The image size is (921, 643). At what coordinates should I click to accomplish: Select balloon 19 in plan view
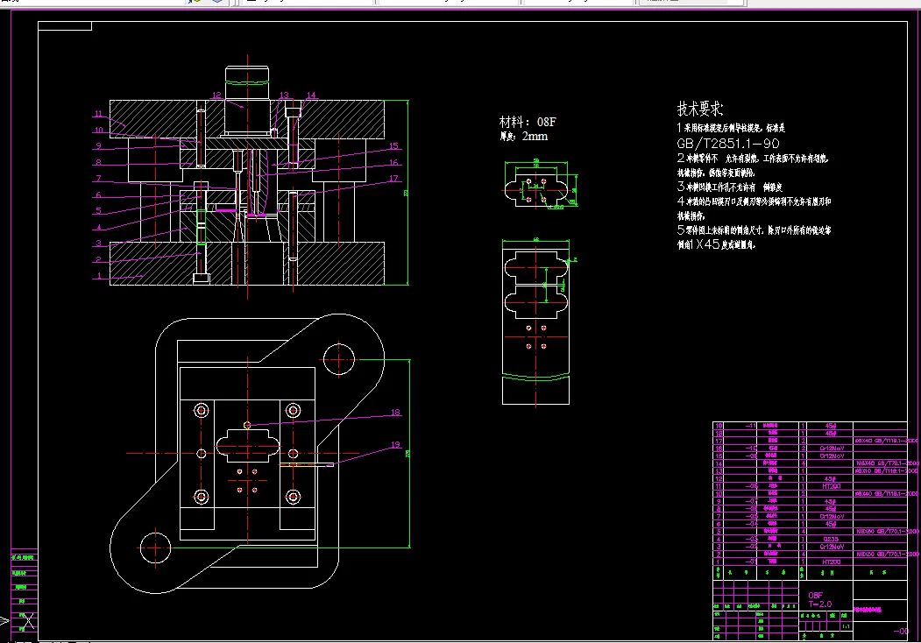(395, 445)
